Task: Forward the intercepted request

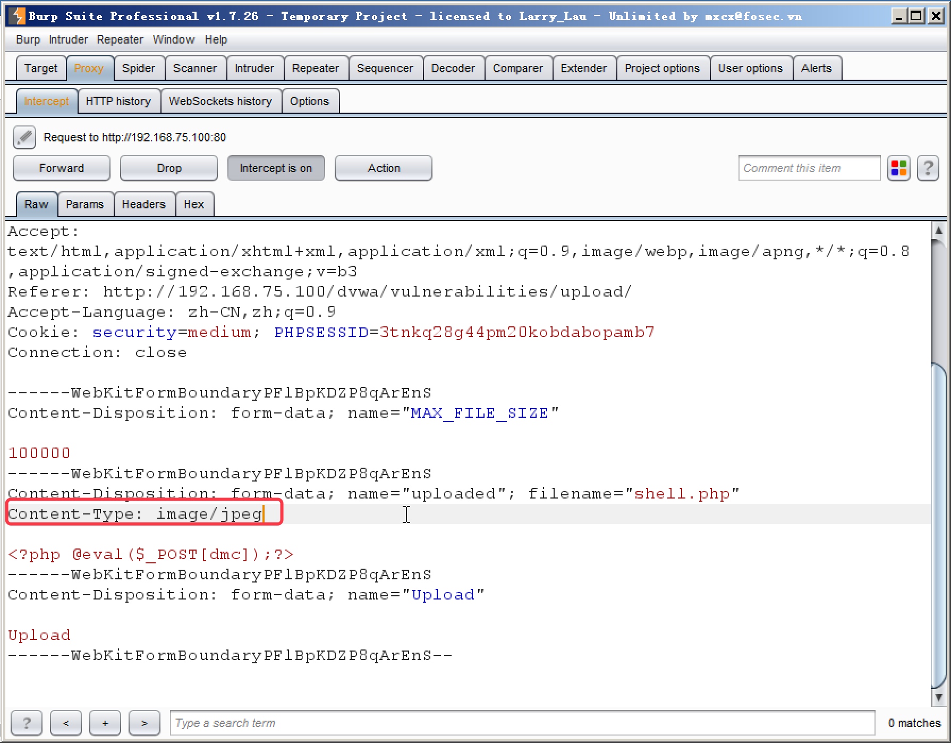Action: (x=62, y=168)
